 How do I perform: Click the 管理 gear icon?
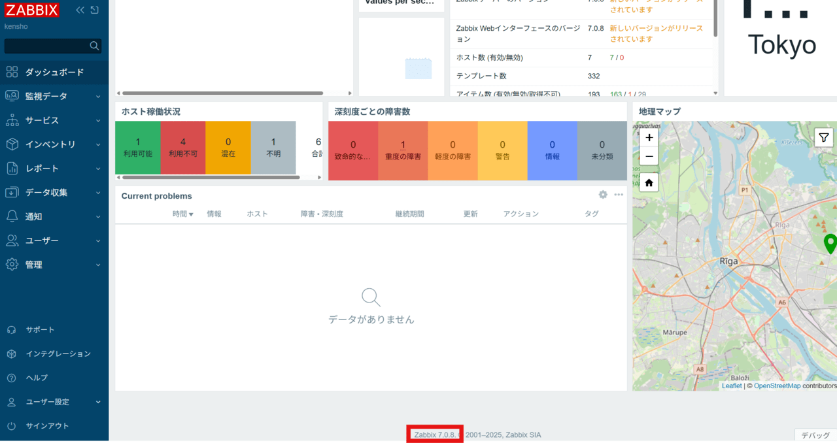pyautogui.click(x=12, y=265)
